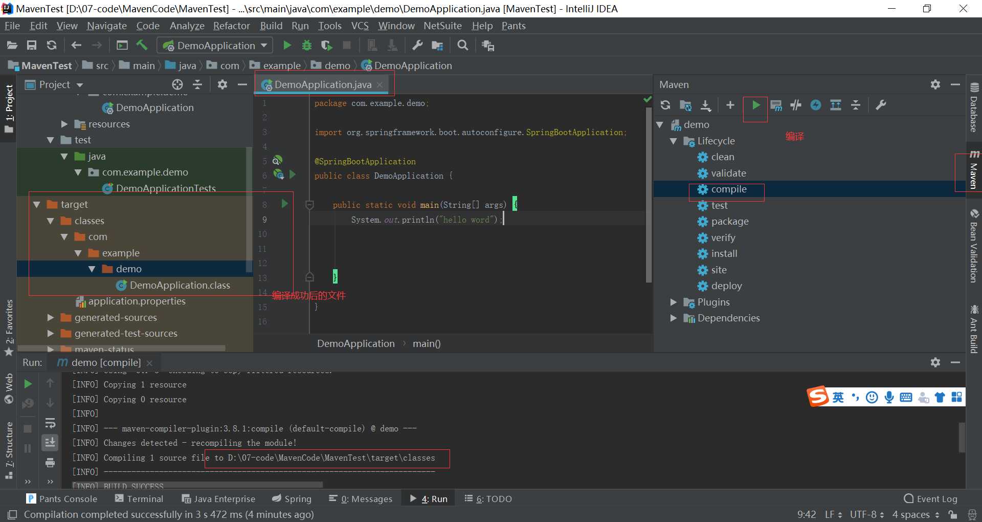This screenshot has height=522, width=982.
Task: Run the selected Maven build
Action: coord(755,105)
